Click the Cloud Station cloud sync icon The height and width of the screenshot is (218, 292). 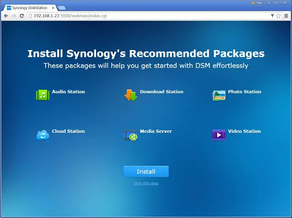42,135
